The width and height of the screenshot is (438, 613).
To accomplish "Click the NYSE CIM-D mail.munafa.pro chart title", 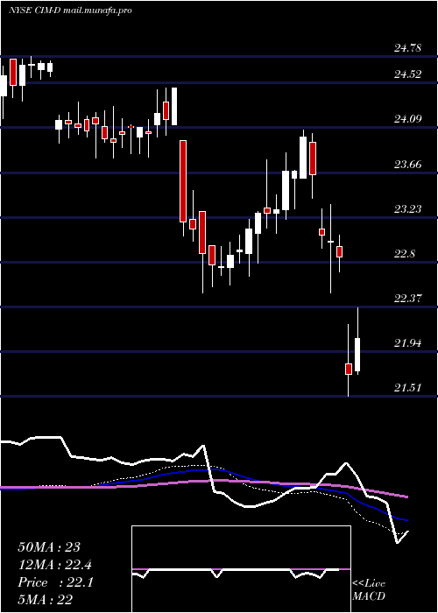I will click(69, 11).
